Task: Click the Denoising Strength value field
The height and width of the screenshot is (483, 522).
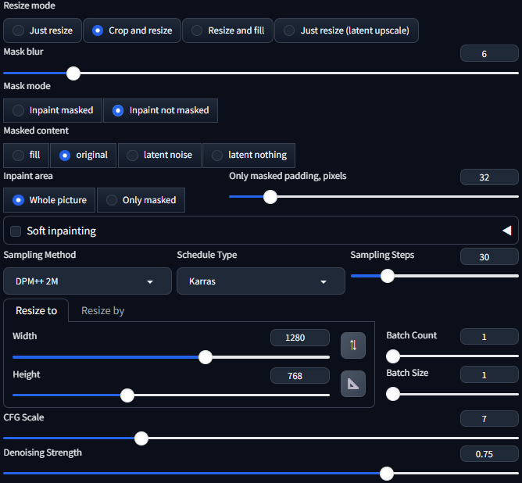Action: 489,453
